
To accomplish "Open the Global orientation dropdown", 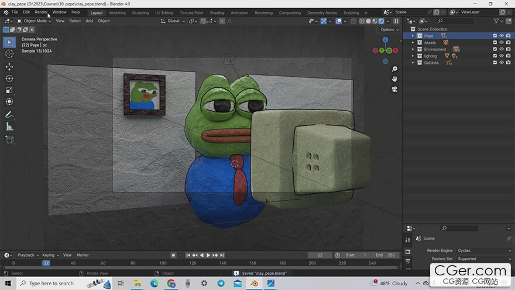I will (173, 21).
